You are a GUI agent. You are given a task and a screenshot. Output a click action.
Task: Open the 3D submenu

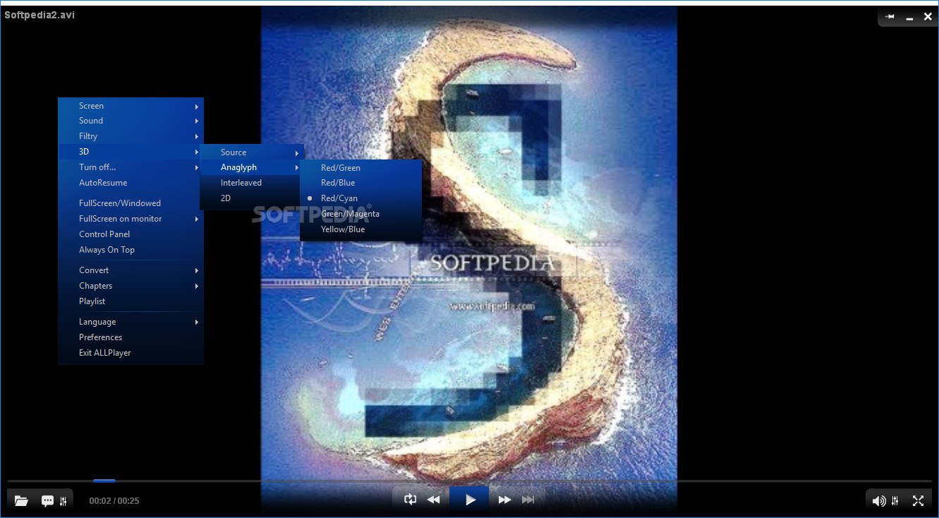(131, 152)
